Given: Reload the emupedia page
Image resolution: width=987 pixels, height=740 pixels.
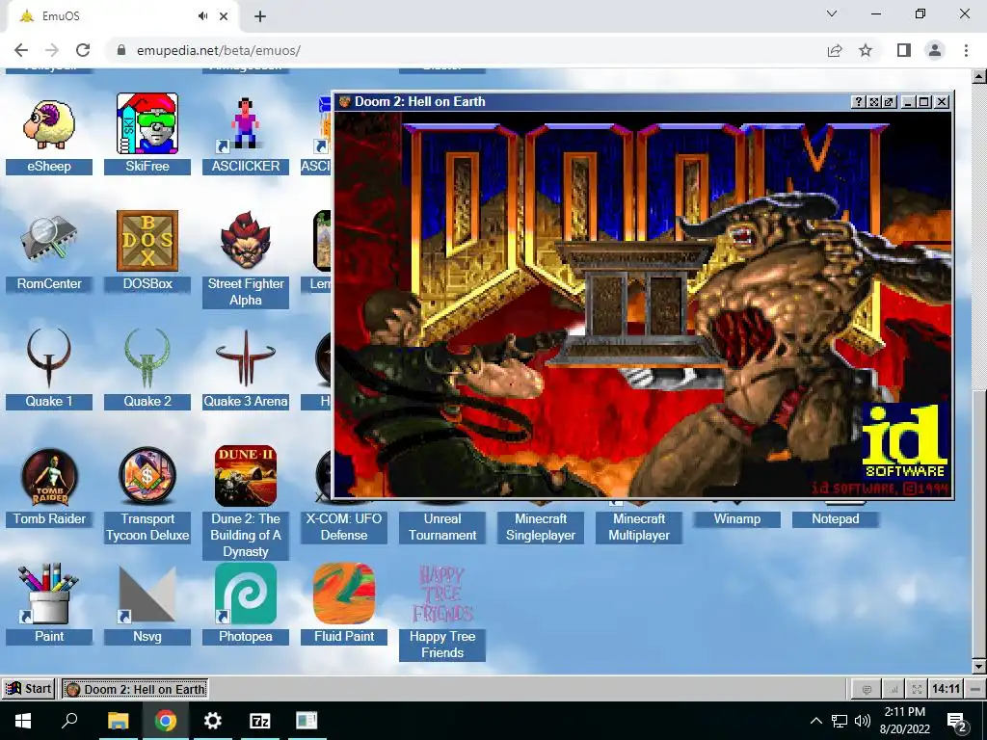Looking at the screenshot, I should click(x=83, y=50).
